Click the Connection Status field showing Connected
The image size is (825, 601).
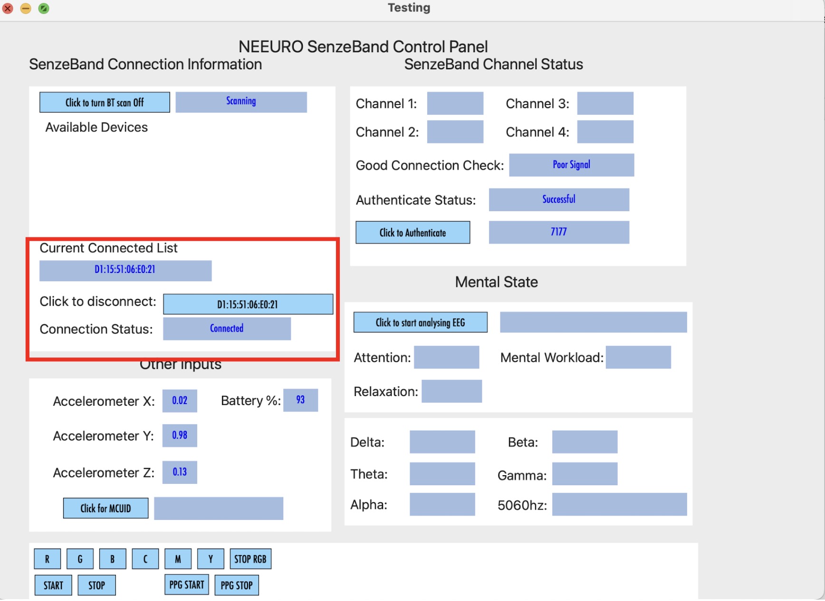227,329
